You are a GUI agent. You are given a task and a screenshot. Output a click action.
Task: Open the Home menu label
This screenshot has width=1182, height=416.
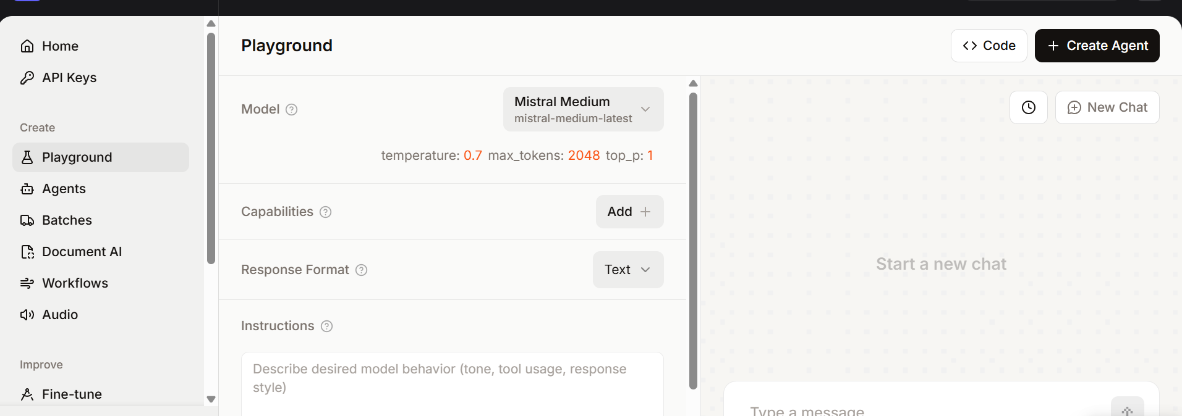tap(60, 46)
